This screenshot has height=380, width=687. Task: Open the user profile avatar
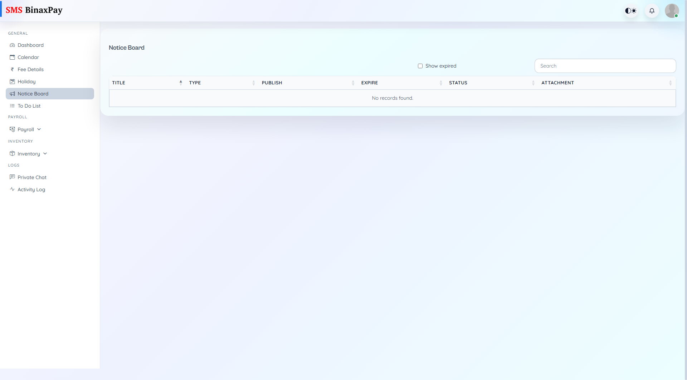(672, 11)
